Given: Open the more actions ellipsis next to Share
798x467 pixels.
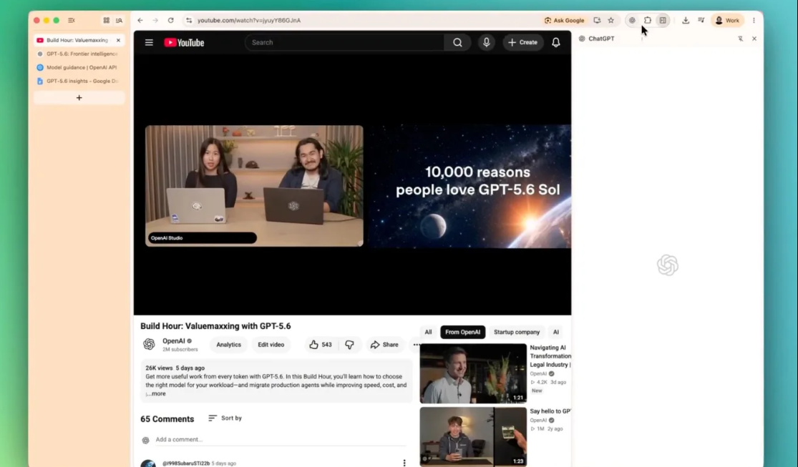Looking at the screenshot, I should 417,345.
